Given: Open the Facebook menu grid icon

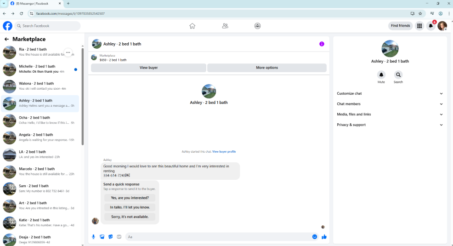Looking at the screenshot, I should click(419, 26).
